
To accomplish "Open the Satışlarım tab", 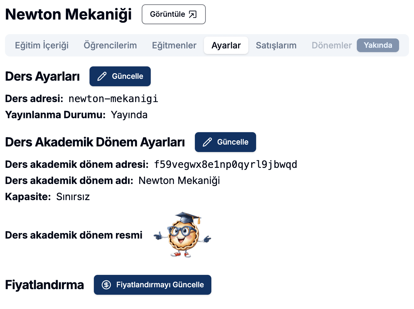I will pos(276,45).
